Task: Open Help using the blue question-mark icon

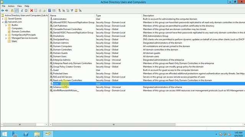Action: coord(49,11)
